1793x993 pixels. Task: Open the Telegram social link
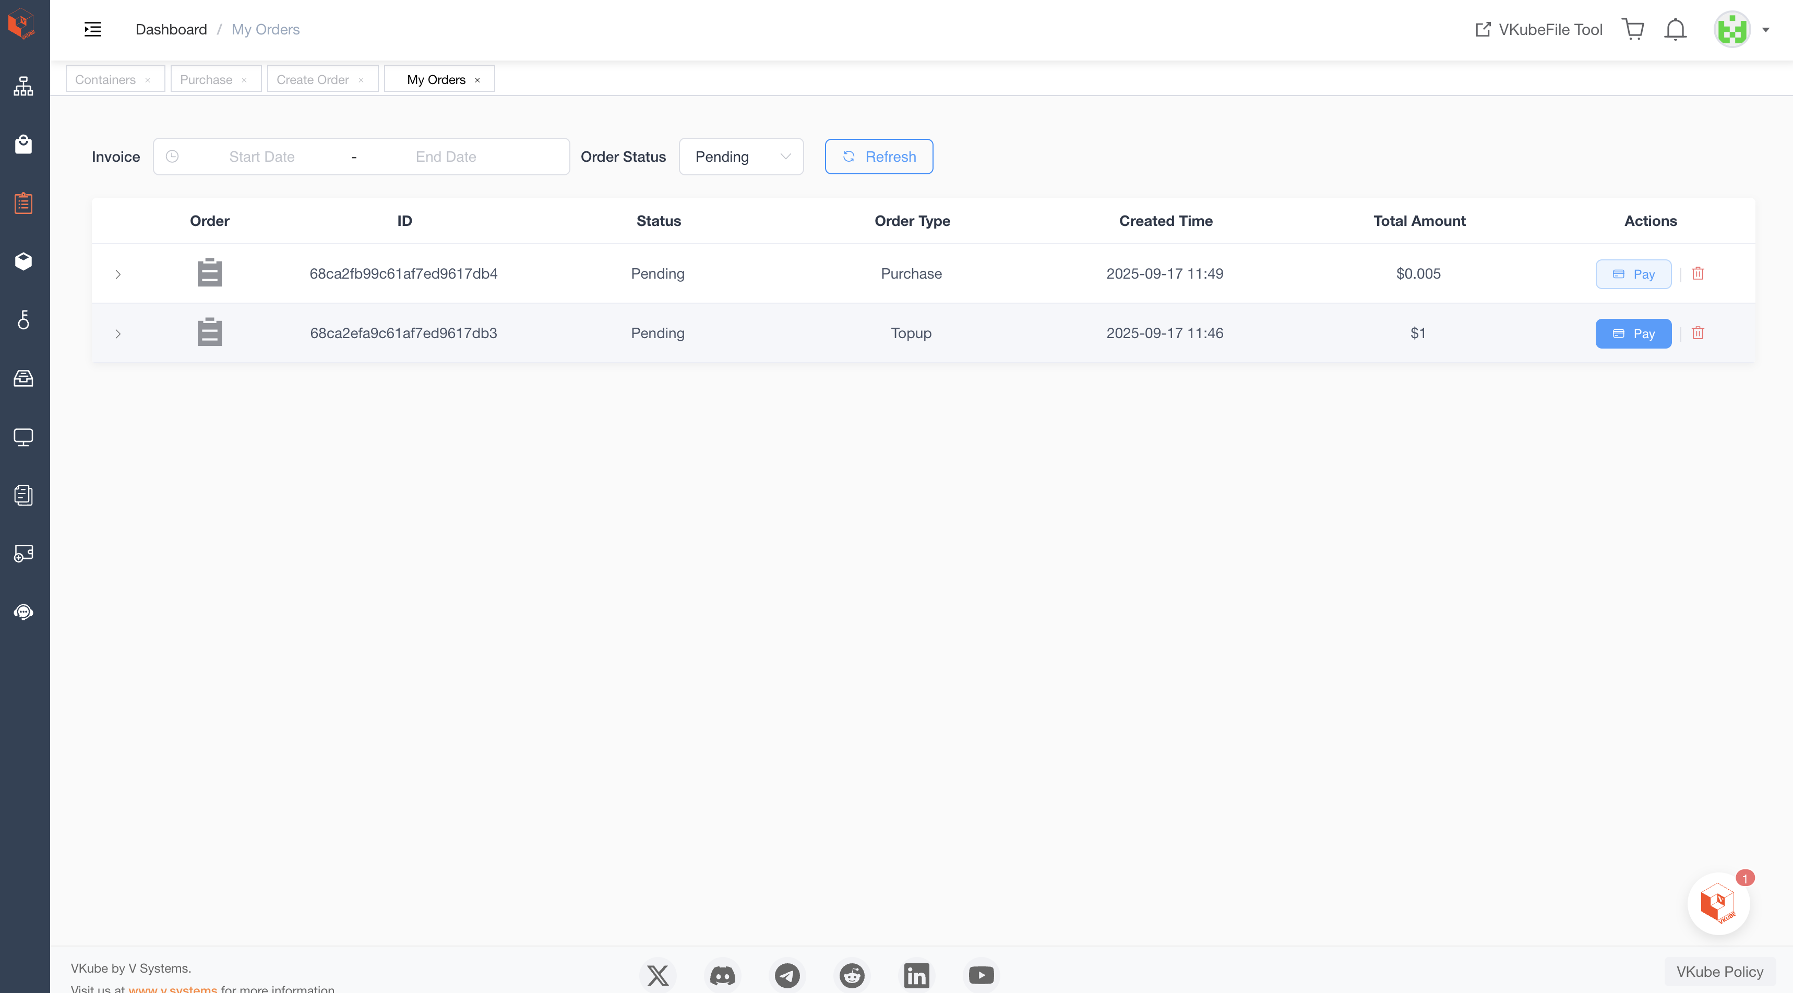[787, 975]
